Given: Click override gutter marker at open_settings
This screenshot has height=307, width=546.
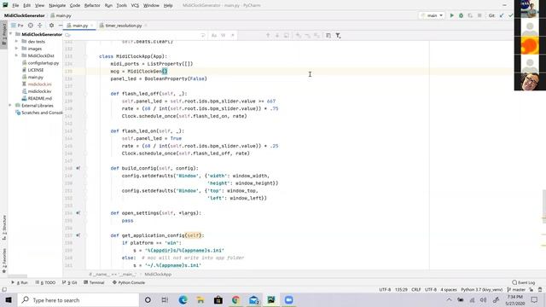Looking at the screenshot, I should click(x=78, y=212).
